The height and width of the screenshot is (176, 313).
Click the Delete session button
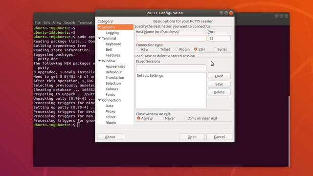click(219, 92)
